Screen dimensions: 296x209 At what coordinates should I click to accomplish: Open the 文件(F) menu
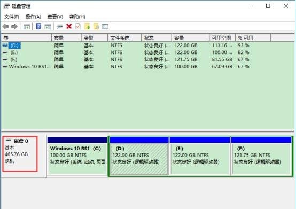pyautogui.click(x=12, y=17)
